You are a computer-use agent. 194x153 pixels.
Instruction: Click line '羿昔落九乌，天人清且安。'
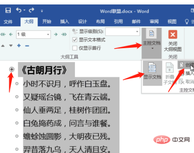67,149
